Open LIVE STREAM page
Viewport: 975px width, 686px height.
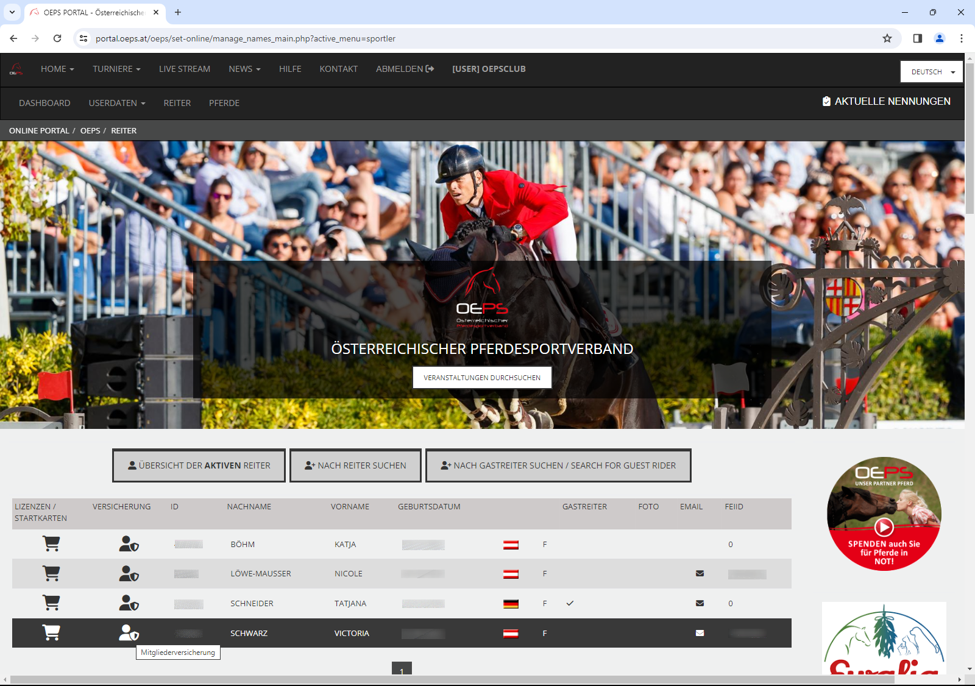(185, 69)
